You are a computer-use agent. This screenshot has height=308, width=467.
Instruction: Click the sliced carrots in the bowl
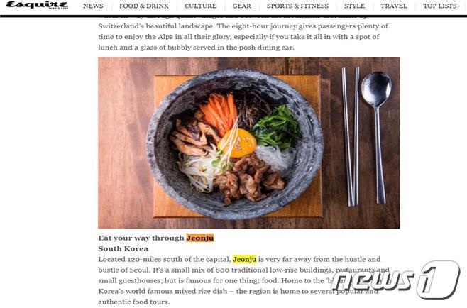pos(219,113)
